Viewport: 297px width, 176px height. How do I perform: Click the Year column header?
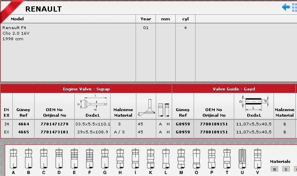[x=146, y=19]
